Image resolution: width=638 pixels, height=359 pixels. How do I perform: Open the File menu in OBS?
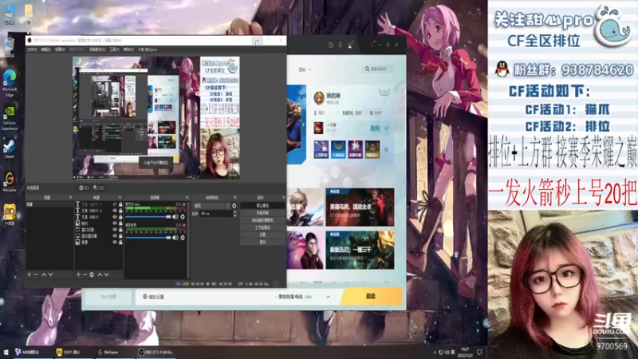(x=32, y=49)
